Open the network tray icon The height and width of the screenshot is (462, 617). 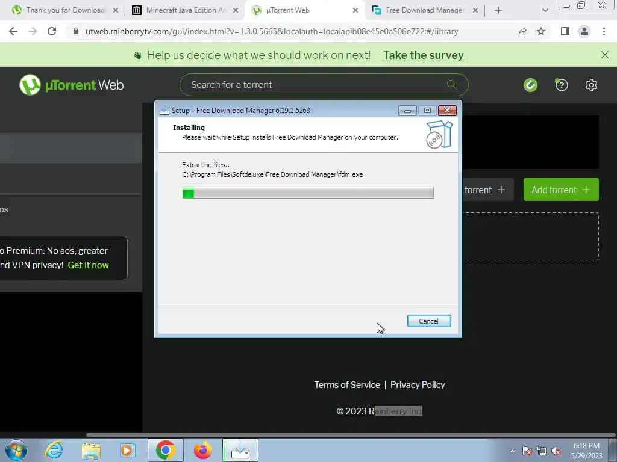(542, 451)
